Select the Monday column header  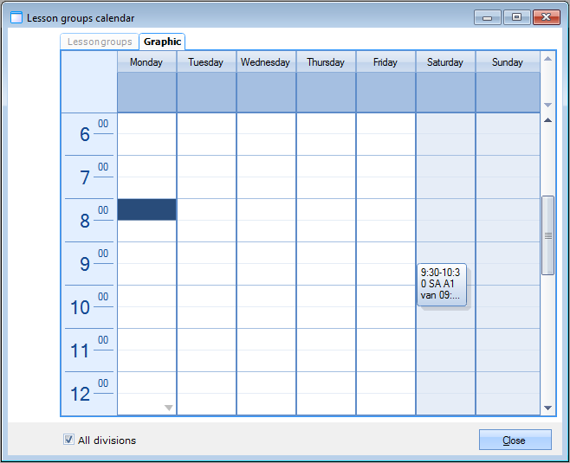[146, 62]
